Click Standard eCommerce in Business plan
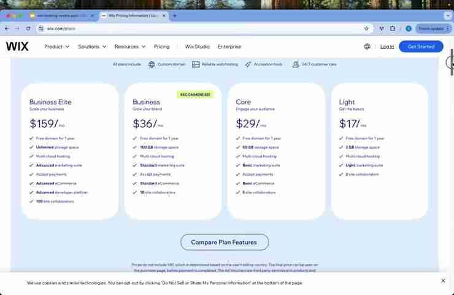Image resolution: width=454 pixels, height=295 pixels. [x=160, y=183]
